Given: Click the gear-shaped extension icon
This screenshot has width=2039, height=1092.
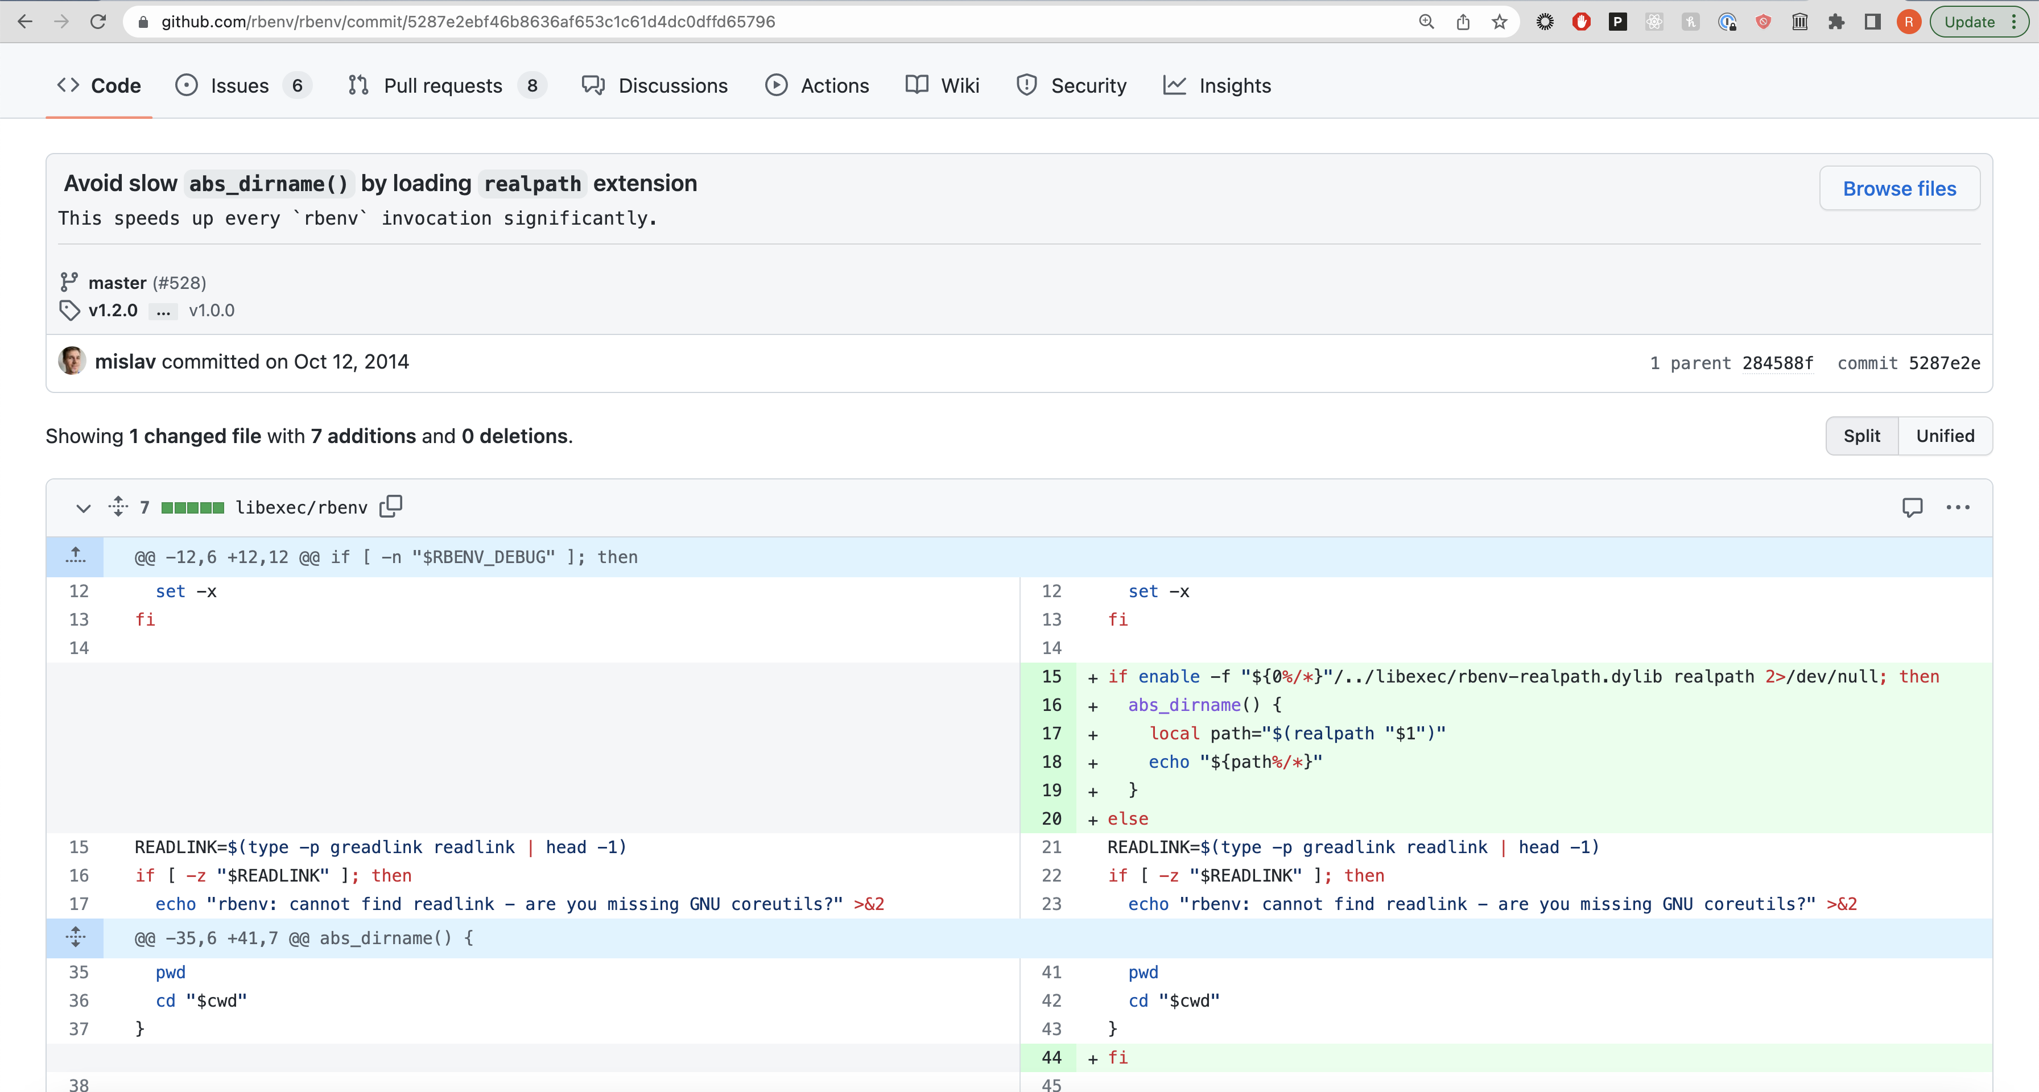Looking at the screenshot, I should point(1545,22).
